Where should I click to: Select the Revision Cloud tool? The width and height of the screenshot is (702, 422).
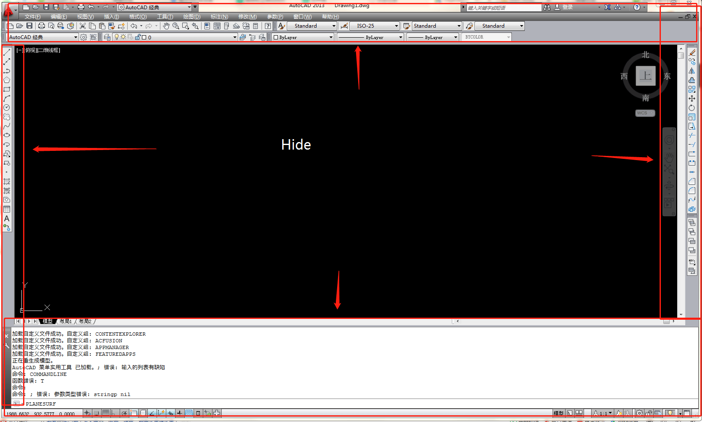pyautogui.click(x=7, y=117)
